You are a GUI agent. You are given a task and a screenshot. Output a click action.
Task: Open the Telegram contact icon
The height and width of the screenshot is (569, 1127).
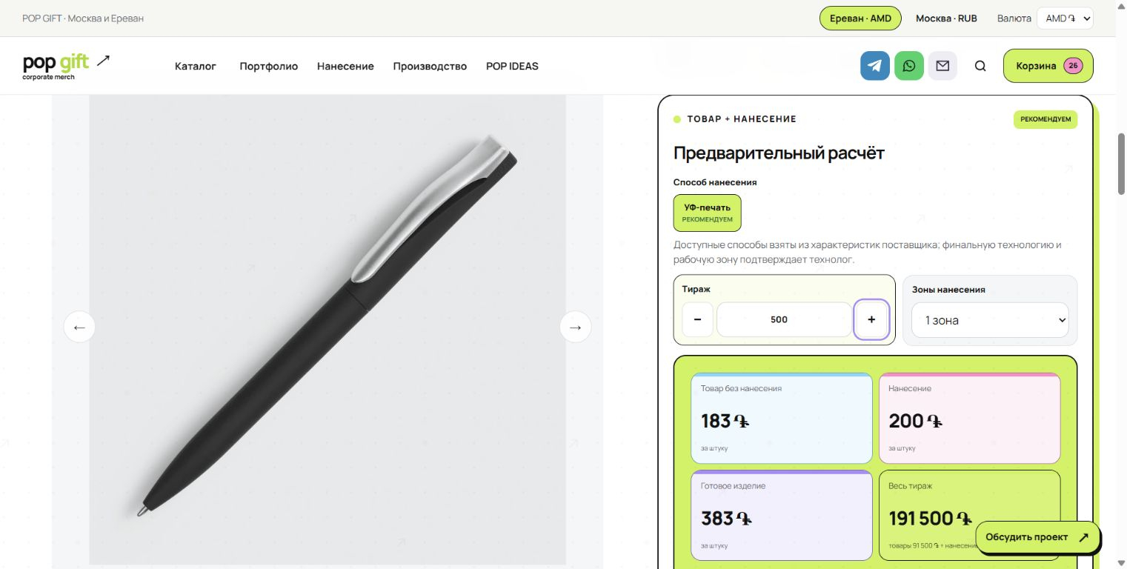coord(875,66)
